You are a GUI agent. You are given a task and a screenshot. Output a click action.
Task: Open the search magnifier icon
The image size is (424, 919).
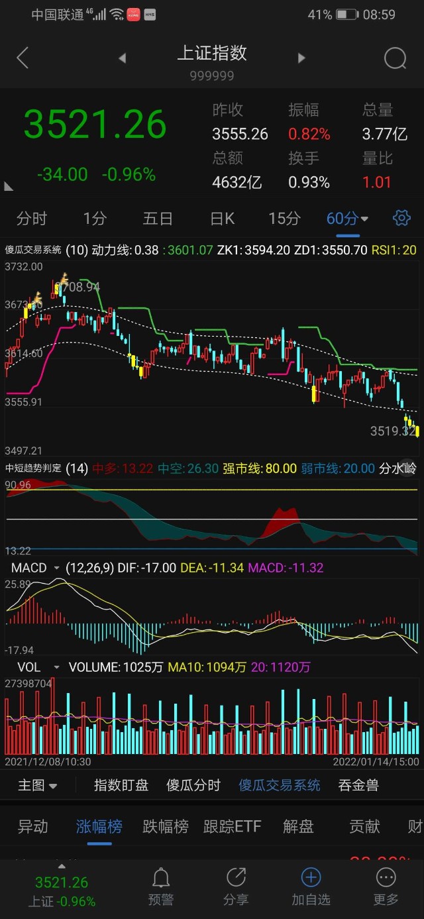pyautogui.click(x=395, y=58)
